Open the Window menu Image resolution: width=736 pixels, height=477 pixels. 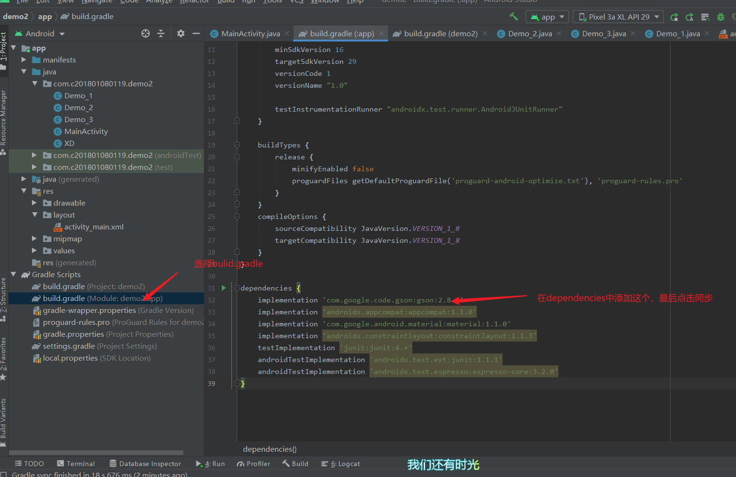(x=325, y=1)
